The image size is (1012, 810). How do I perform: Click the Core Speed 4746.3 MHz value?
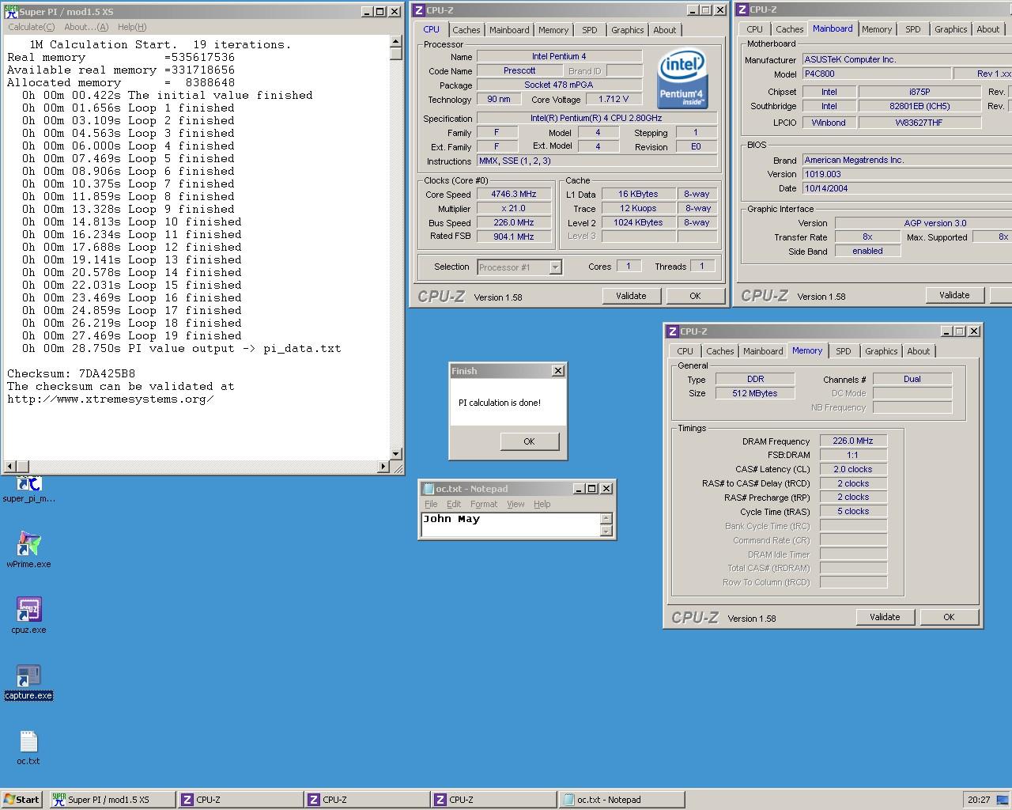pos(514,194)
